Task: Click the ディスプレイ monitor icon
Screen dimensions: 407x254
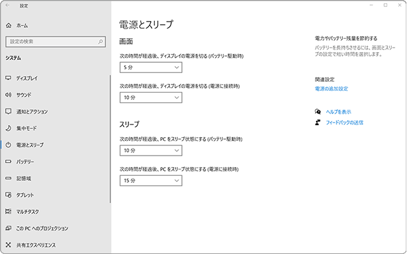Action: [8, 78]
